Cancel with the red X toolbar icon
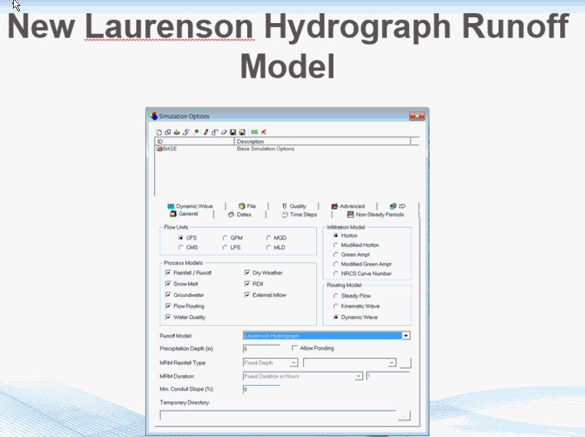Screen dimensions: 585x437 point(264,132)
